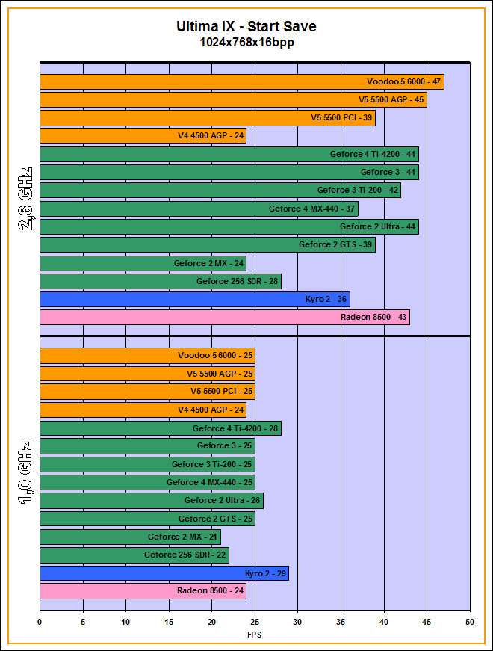Click the Geforce 256 SDR - 28 bar
The image size is (493, 651).
click(160, 281)
